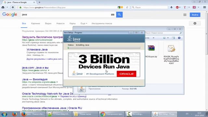The image size is (208, 117).
Task: Expand the Explorer view options dropdown arrow
Action: 168,38
